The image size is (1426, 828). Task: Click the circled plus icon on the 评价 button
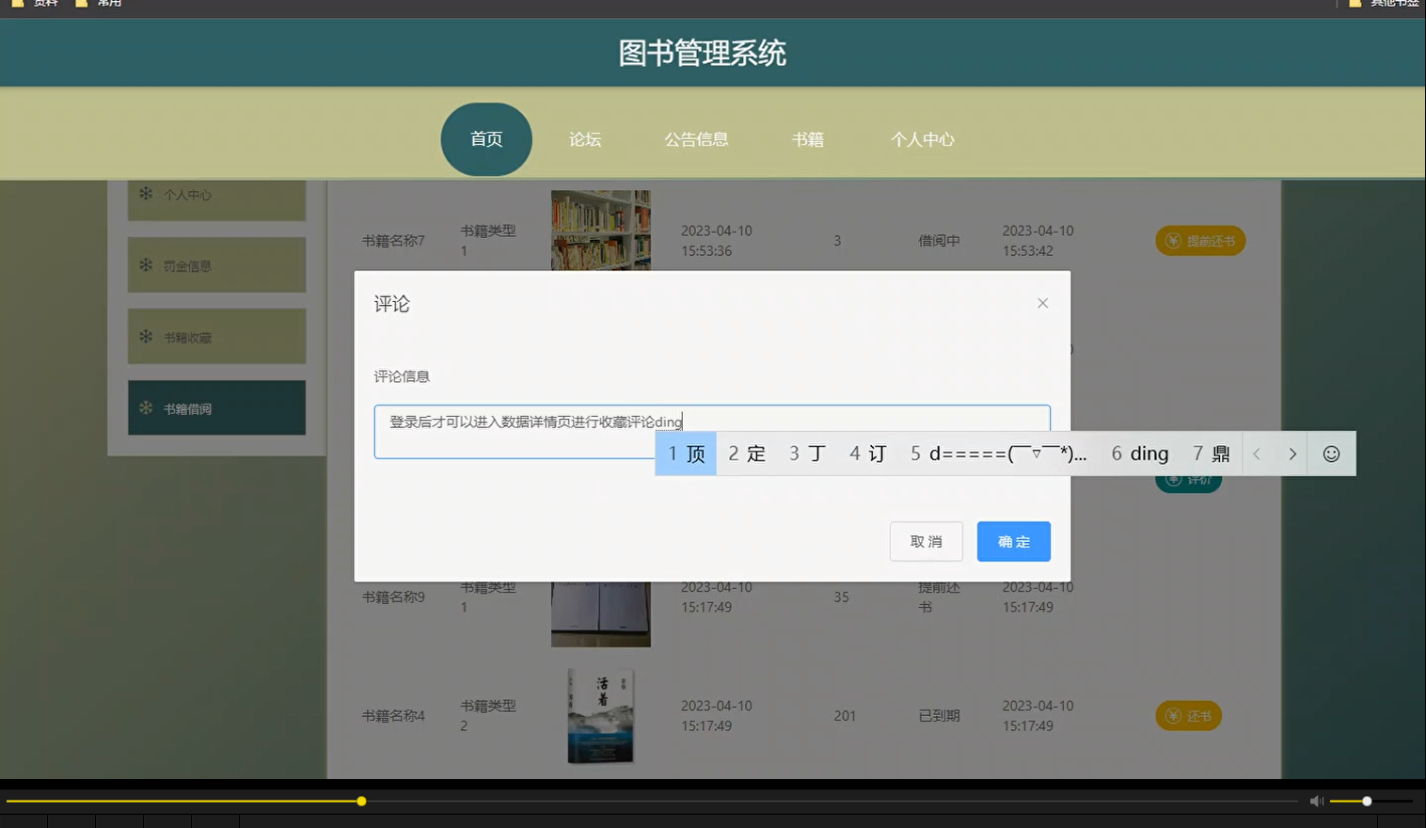point(1173,479)
